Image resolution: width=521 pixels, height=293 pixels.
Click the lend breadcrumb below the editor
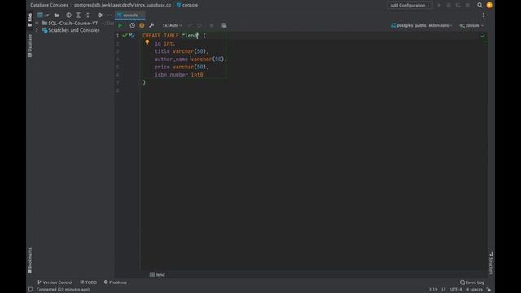point(157,275)
